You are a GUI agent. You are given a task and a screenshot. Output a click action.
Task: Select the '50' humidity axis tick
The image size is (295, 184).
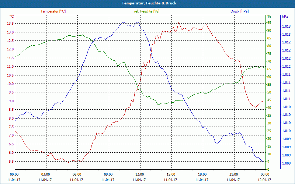[x=269, y=92]
